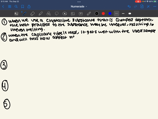Bookmark the current page
158x119 pixels.
click(22, 7)
